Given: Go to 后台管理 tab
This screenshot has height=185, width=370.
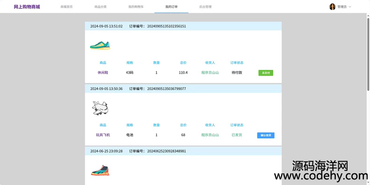Looking at the screenshot, I should click(205, 7).
